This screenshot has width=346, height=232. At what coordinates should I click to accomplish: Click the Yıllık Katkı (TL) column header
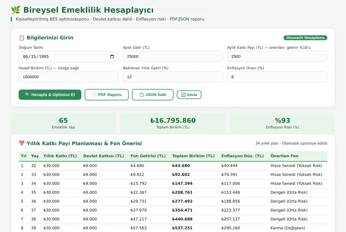60,156
